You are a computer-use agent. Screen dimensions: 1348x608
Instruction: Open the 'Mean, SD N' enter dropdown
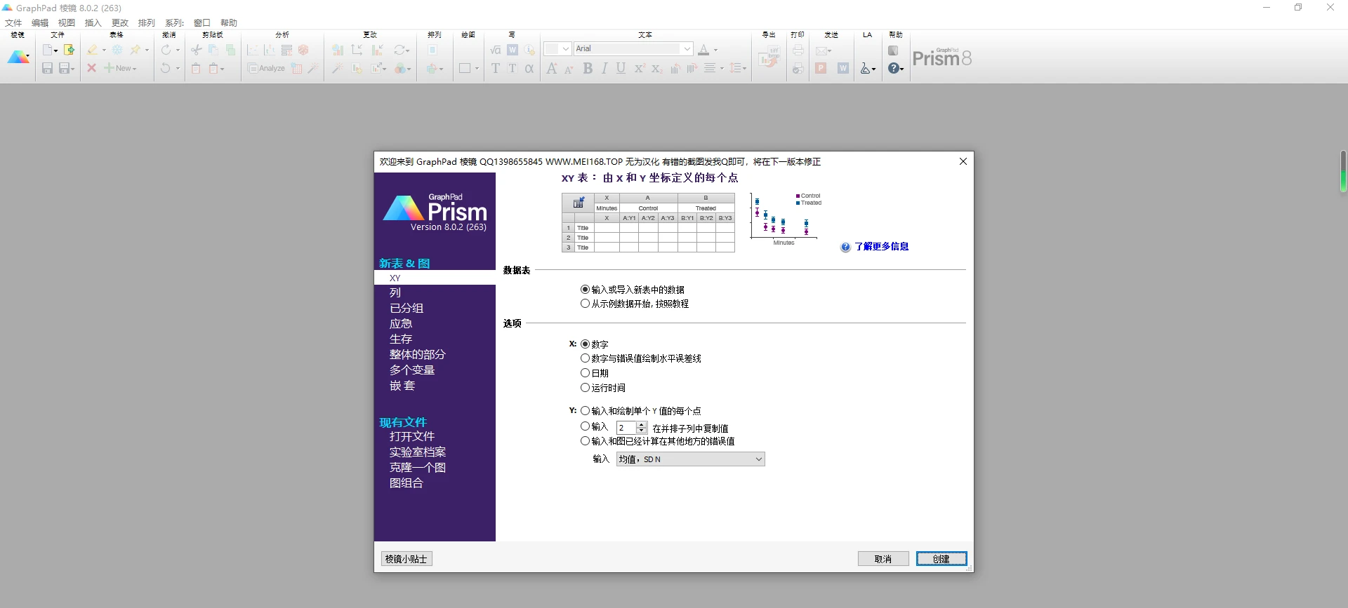[x=690, y=459]
